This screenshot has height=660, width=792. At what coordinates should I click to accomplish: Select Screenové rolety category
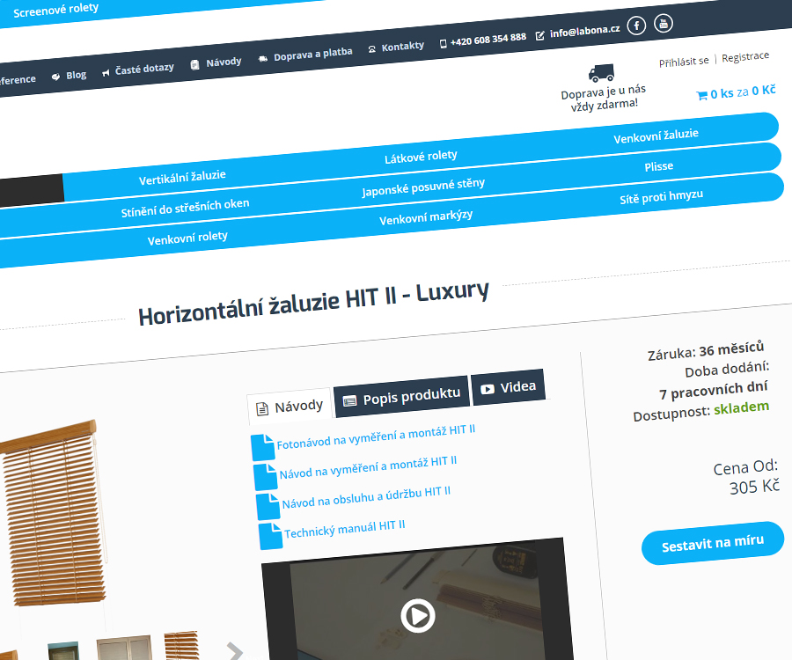coord(55,10)
